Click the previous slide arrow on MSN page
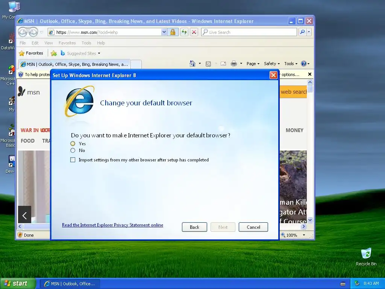This screenshot has height=289, width=385. (x=24, y=216)
